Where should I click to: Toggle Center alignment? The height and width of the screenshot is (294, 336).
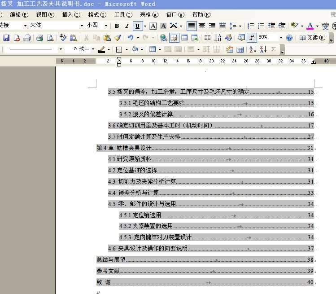(201, 26)
